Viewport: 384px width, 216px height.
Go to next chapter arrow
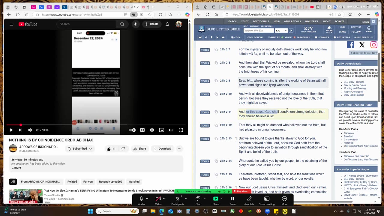(217, 37)
